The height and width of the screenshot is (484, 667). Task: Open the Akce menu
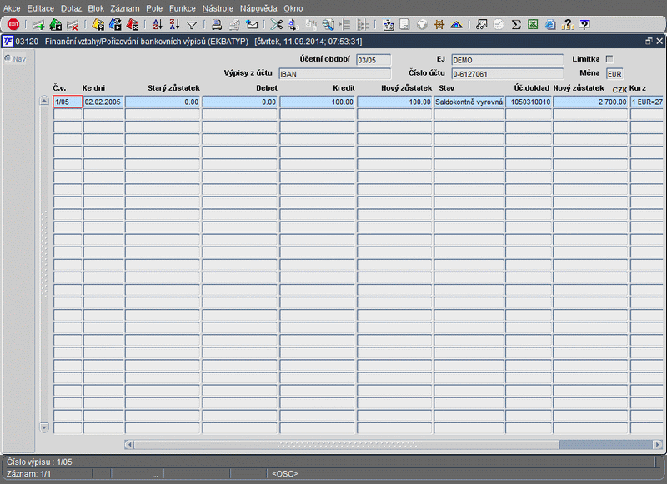[x=12, y=8]
